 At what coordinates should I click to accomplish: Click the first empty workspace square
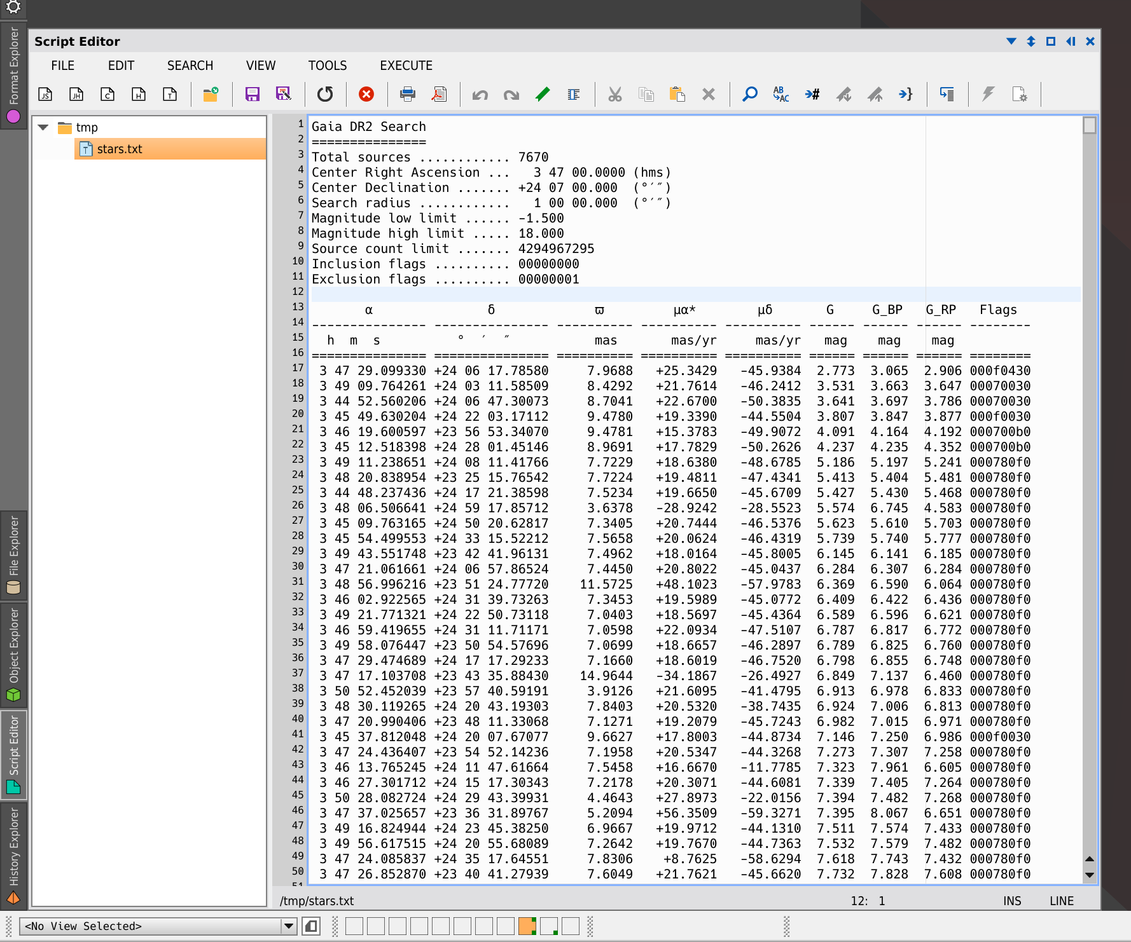[x=354, y=926]
